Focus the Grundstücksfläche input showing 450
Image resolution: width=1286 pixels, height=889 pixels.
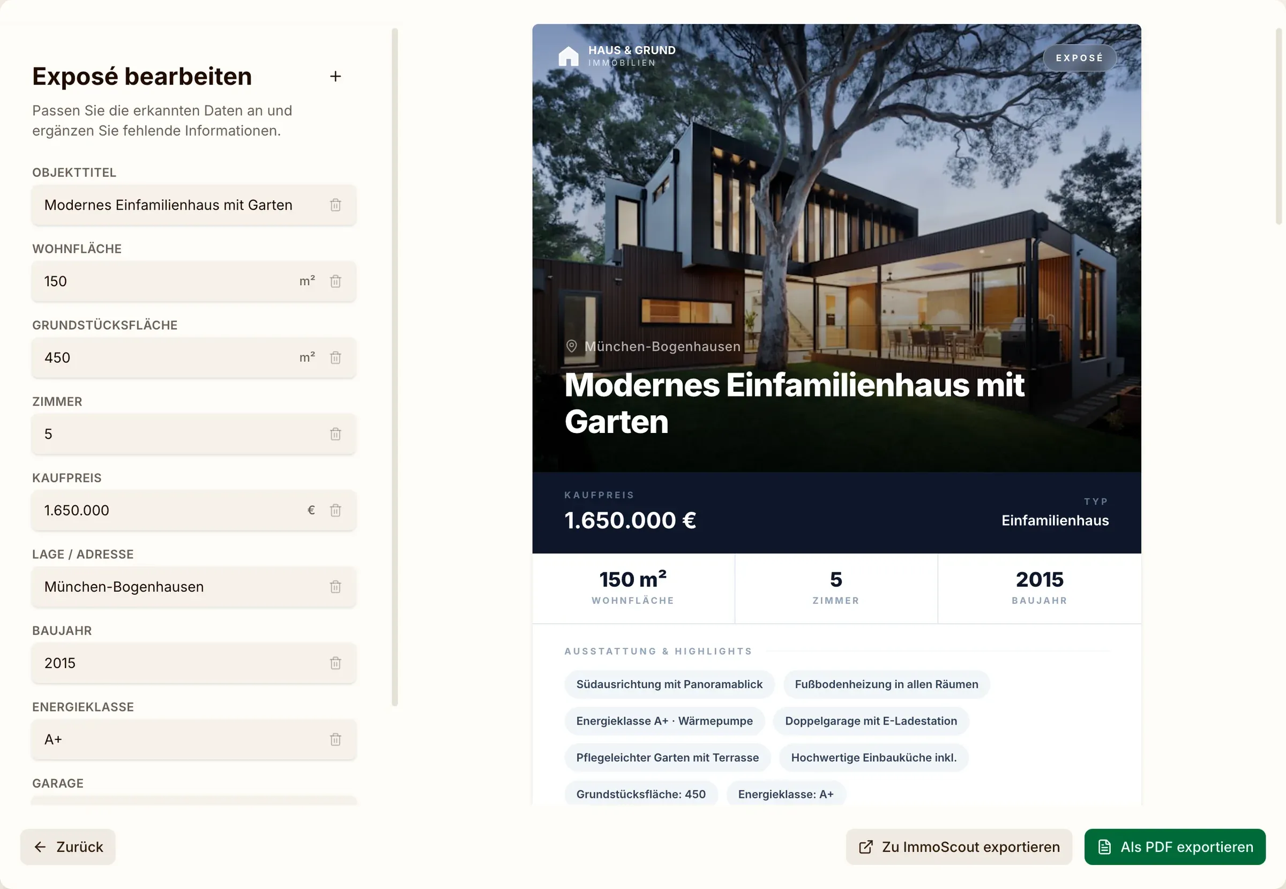pyautogui.click(x=194, y=357)
